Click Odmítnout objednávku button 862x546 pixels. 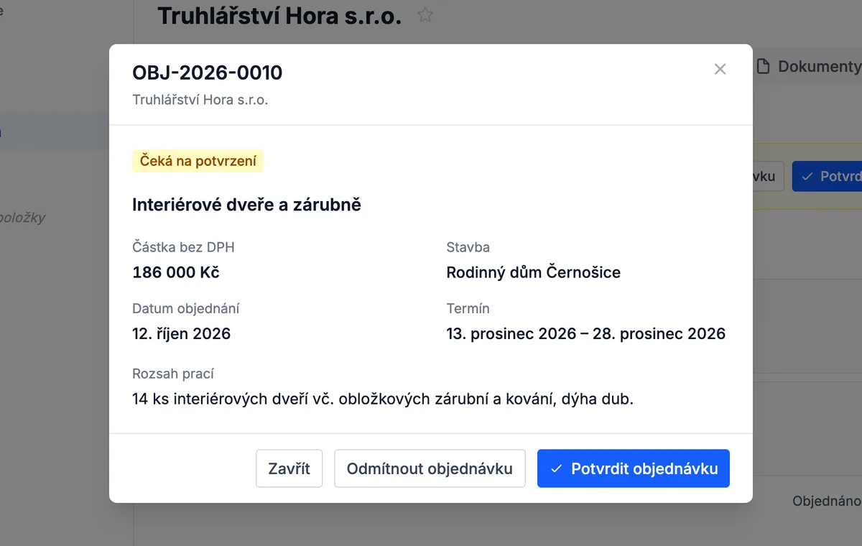pos(430,468)
